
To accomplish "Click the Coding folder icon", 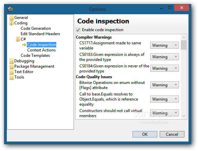I will 12,23.
